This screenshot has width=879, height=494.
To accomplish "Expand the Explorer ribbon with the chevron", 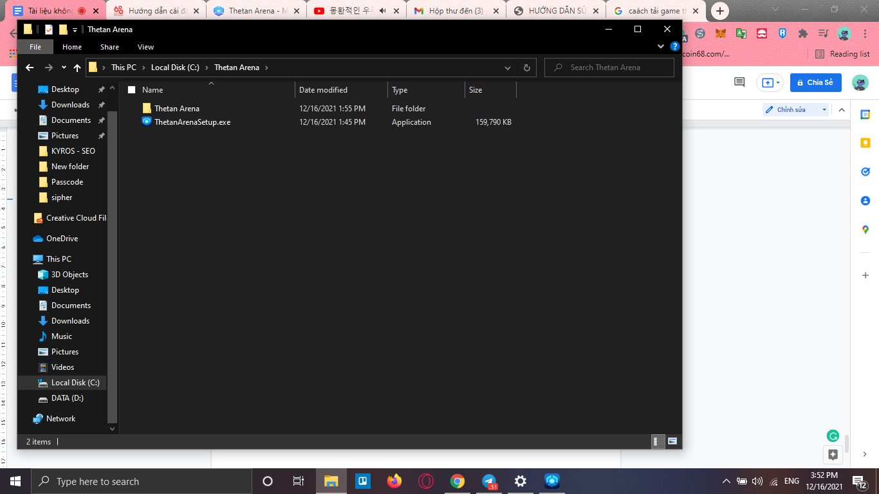I will point(661,46).
